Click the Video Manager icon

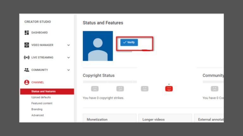27,45
